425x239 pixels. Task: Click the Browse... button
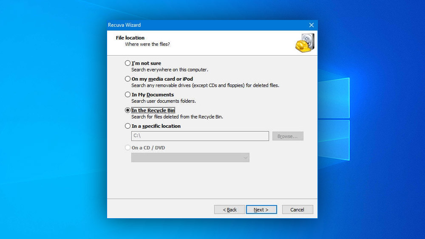(288, 136)
